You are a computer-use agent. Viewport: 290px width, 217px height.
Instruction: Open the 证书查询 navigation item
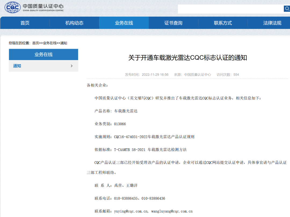[173, 23]
